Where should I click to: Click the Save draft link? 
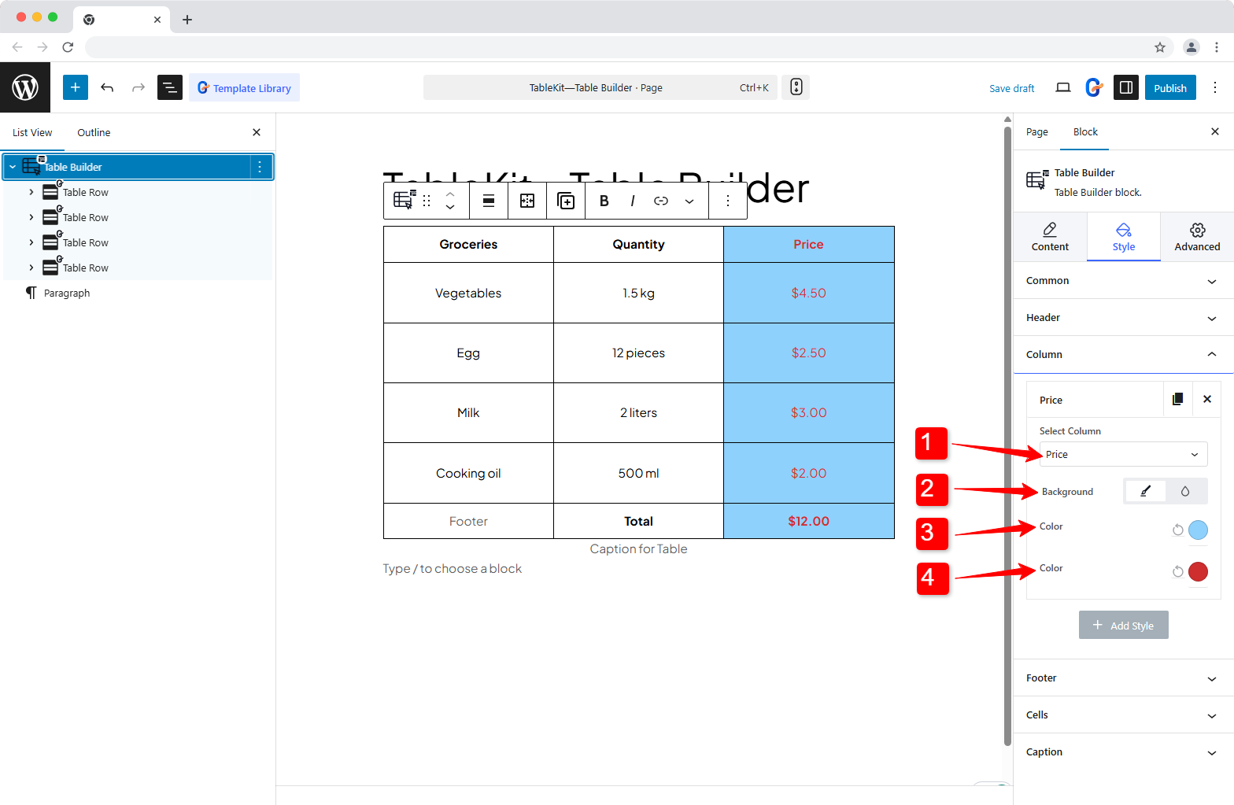click(1011, 88)
